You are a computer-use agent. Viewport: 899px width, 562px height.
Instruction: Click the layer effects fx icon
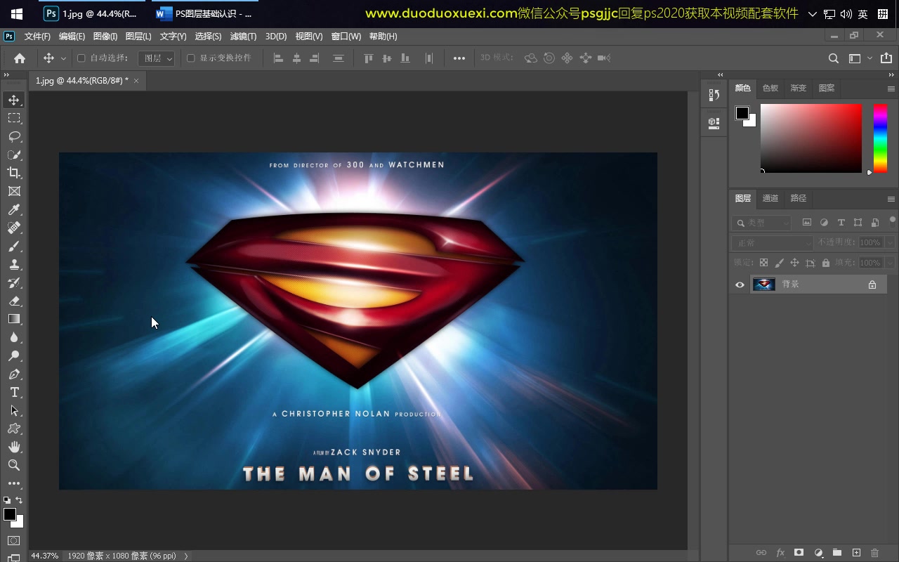pos(780,553)
